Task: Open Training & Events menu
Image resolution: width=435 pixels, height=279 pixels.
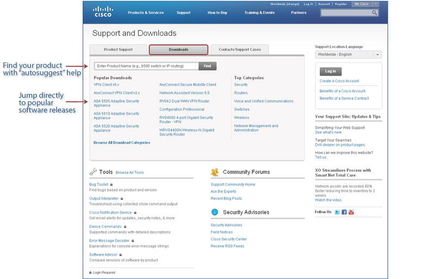Action: (259, 13)
